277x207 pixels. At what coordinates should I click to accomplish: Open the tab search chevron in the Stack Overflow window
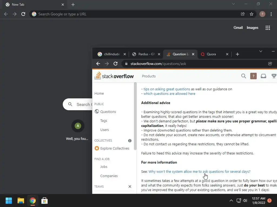click(260, 51)
